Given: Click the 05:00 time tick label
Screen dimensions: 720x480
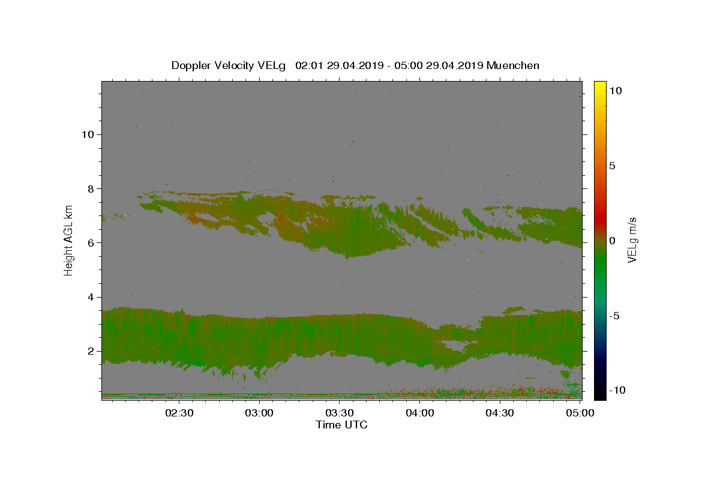Looking at the screenshot, I should point(580,413).
